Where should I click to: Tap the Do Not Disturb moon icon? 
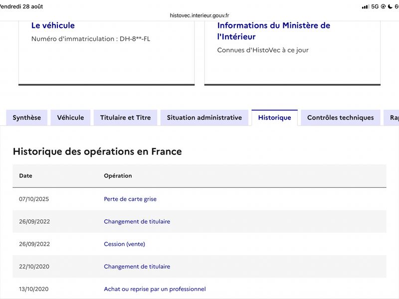coord(390,6)
